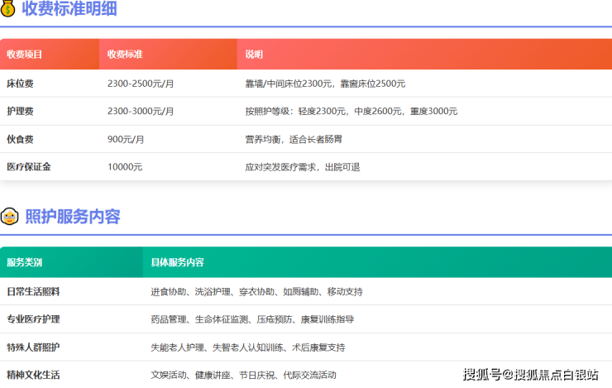
Task: Click the 搜狐号@搜狐焦点白银站 watermark
Action: click(530, 375)
